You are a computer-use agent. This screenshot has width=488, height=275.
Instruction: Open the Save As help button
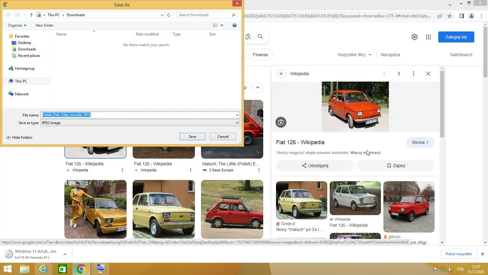pos(235,25)
